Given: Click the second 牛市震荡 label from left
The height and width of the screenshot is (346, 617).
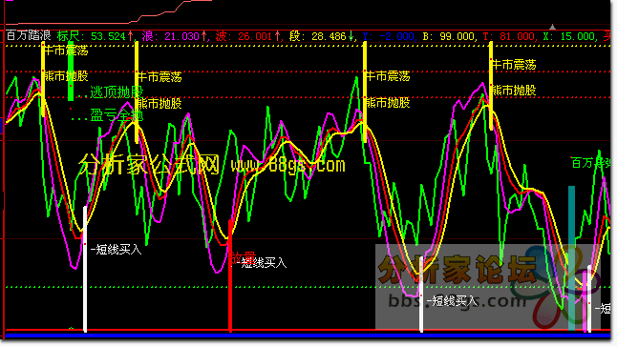Looking at the screenshot, I should point(160,77).
